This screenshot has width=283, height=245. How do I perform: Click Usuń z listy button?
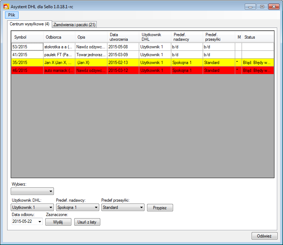click(x=87, y=222)
